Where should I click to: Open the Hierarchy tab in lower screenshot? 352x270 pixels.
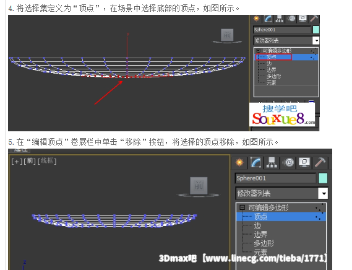click(272, 162)
